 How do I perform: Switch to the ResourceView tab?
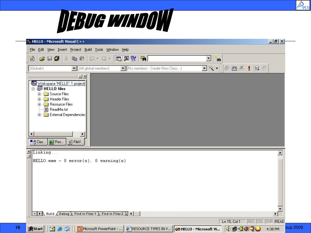(57, 142)
